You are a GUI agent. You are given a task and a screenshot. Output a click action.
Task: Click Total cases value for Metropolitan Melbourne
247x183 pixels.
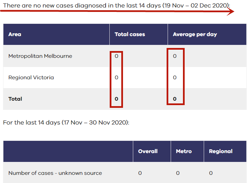pyautogui.click(x=117, y=56)
